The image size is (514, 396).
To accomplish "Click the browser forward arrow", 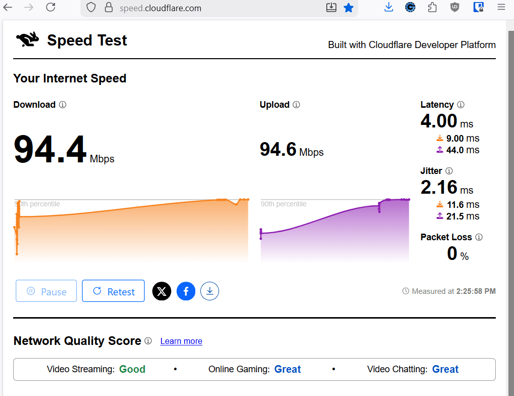I will click(29, 7).
